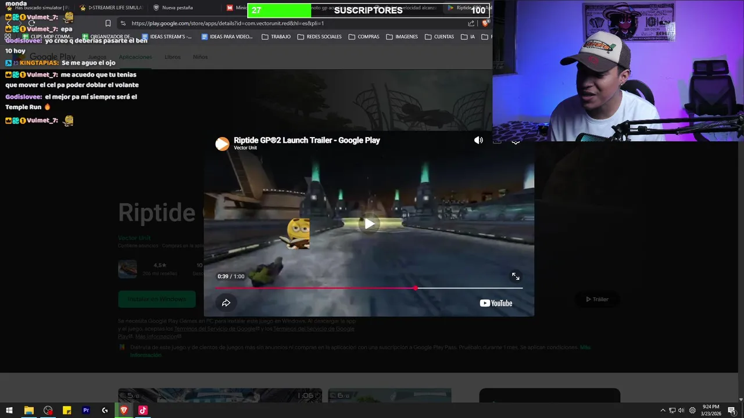Share the trailer using the arrow icon
This screenshot has width=744, height=418.
pyautogui.click(x=226, y=302)
